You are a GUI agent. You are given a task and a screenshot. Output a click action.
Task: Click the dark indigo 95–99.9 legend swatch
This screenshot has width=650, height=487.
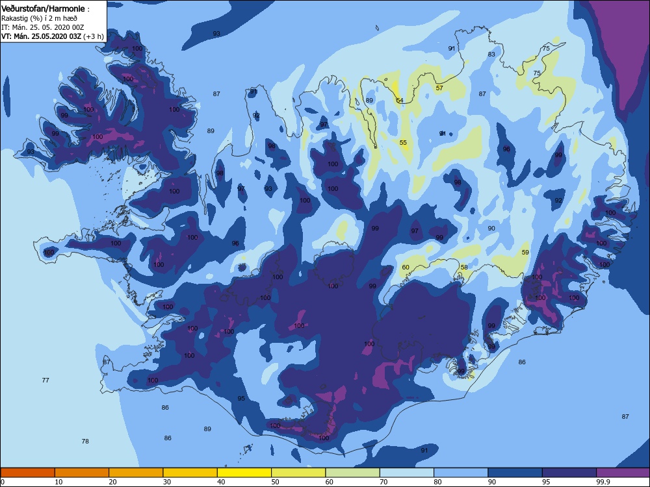click(x=569, y=473)
